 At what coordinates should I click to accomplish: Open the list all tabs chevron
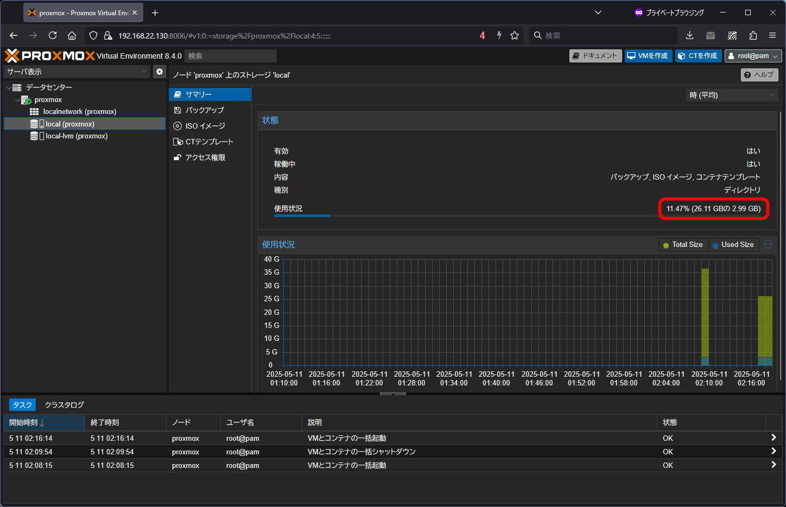coord(598,12)
